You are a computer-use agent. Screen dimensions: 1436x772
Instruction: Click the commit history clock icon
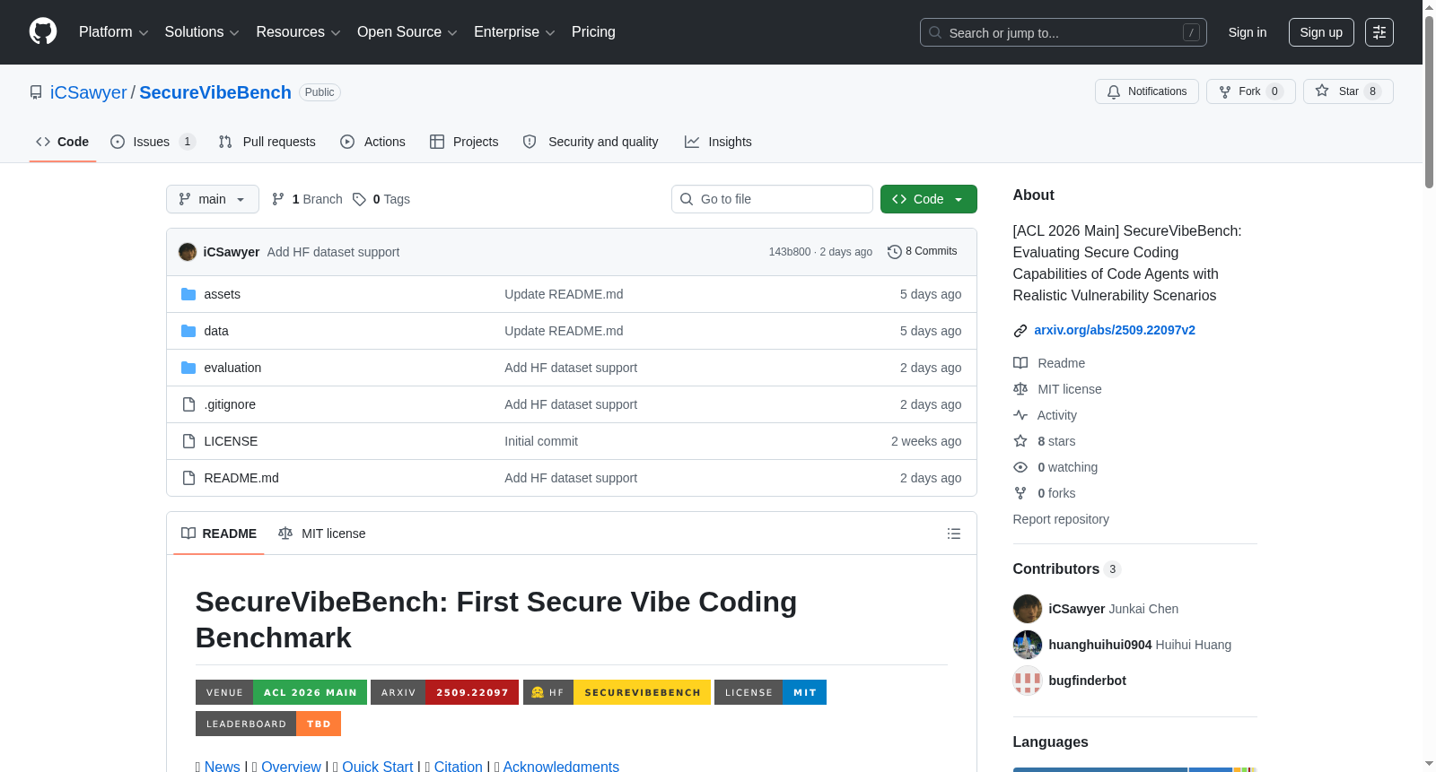coord(894,252)
